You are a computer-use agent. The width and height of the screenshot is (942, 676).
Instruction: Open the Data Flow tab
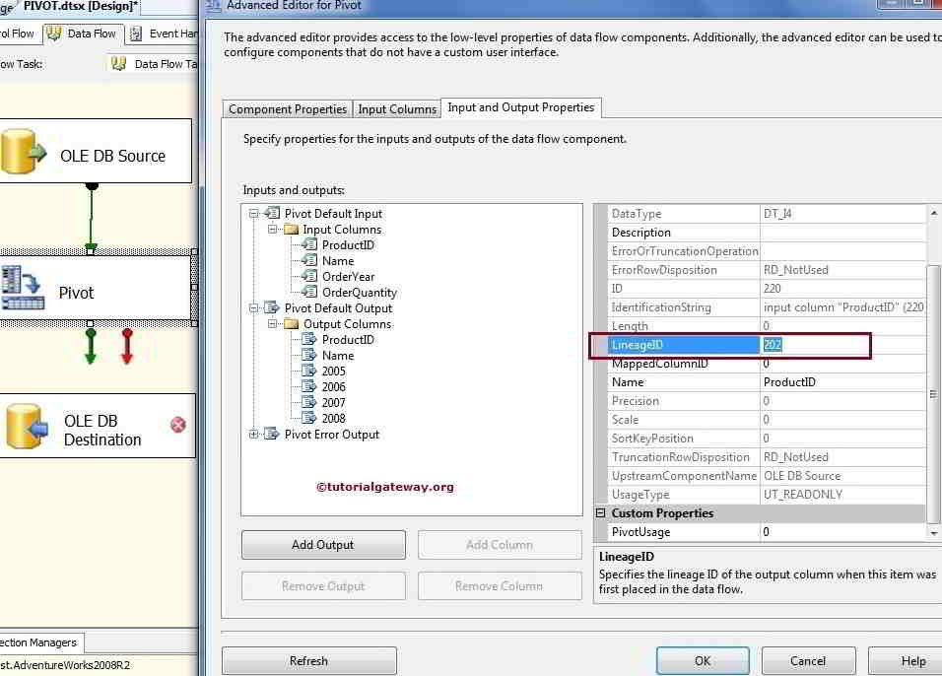(92, 33)
